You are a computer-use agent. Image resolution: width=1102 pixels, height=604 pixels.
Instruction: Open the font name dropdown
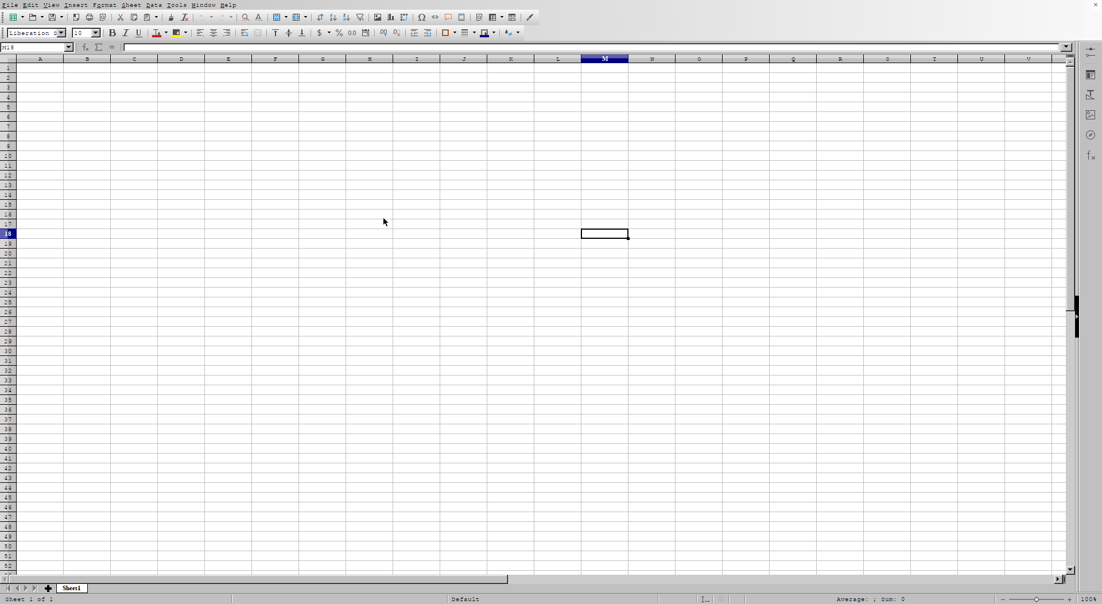pyautogui.click(x=61, y=33)
